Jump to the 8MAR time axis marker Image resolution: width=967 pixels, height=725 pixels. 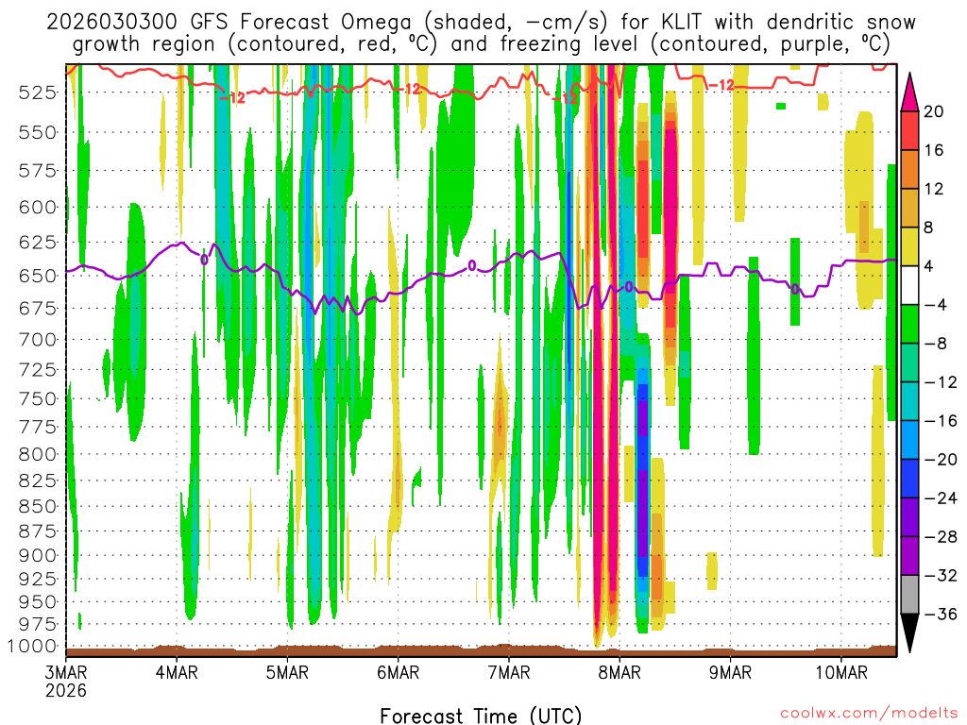tap(619, 672)
